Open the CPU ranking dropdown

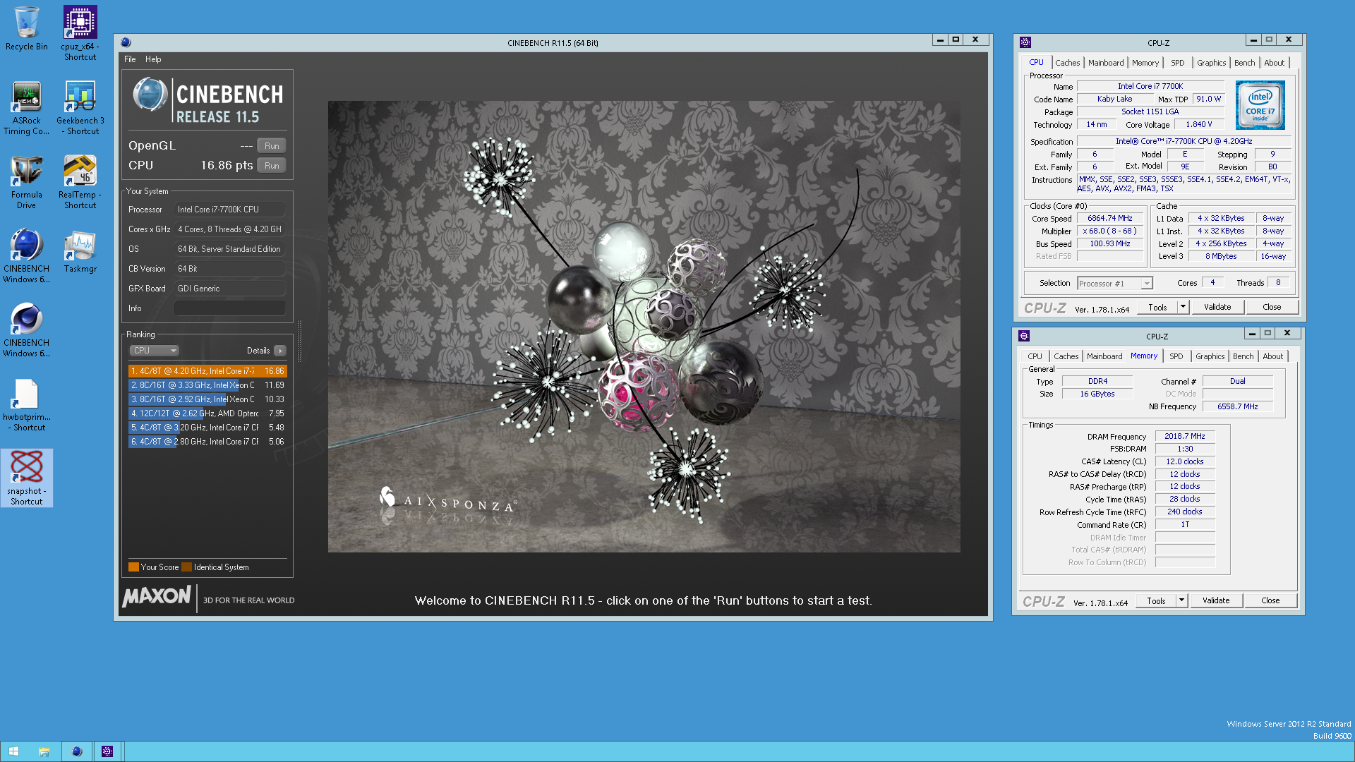155,351
